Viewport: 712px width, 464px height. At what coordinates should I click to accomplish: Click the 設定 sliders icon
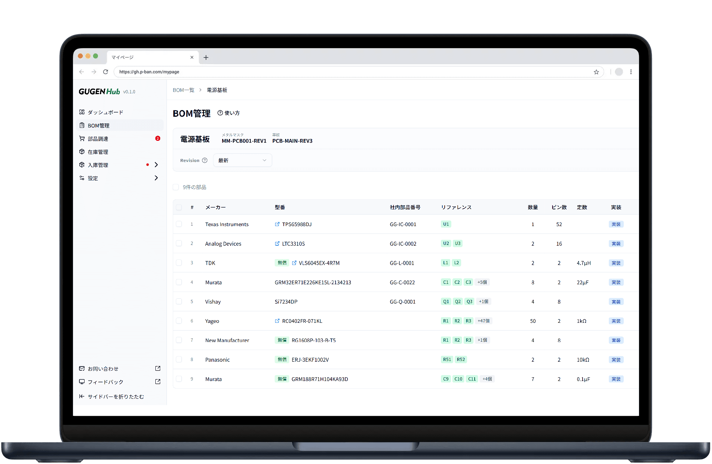pos(82,178)
